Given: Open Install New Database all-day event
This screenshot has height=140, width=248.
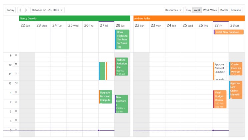Looking at the screenshot, I should click(228, 32).
